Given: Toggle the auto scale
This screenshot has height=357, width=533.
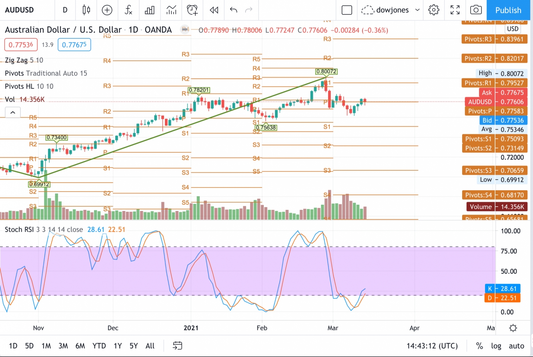Looking at the screenshot, I should click(x=517, y=346).
